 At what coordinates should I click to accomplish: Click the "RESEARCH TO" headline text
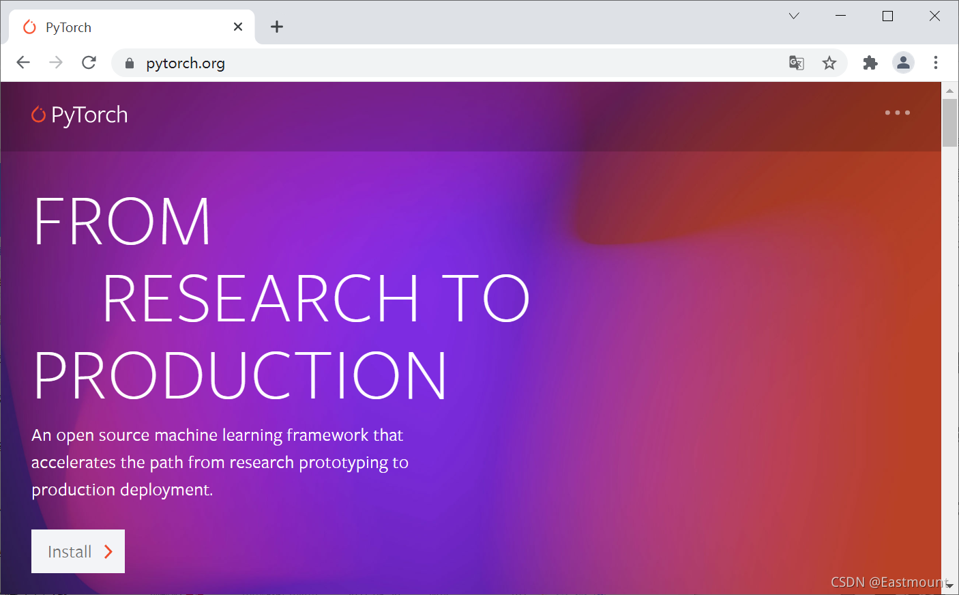click(x=316, y=298)
